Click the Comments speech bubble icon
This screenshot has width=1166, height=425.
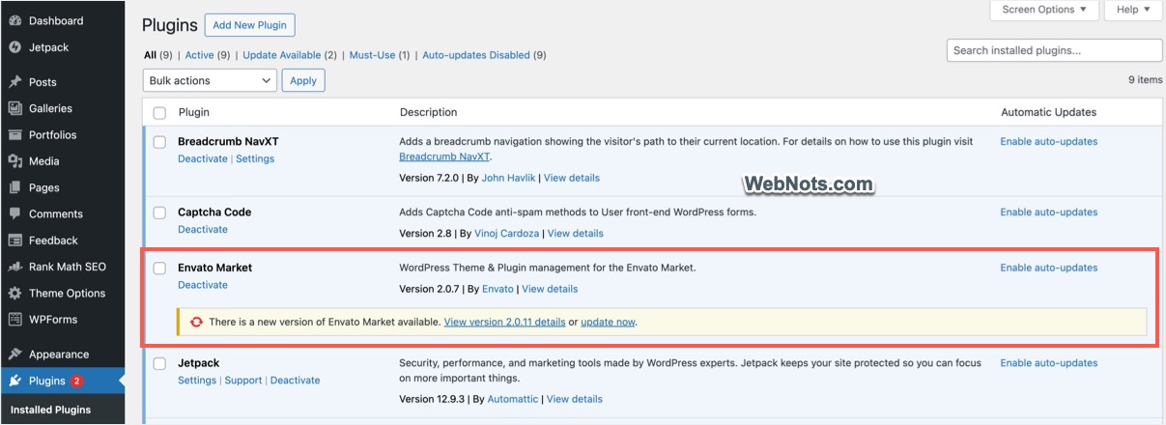pos(15,213)
